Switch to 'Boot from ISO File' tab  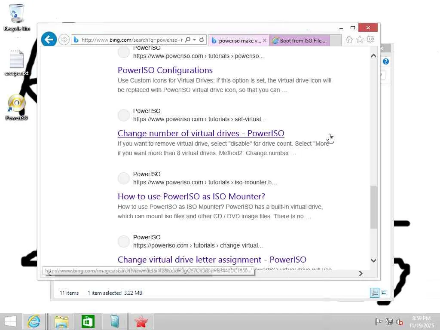[x=299, y=41]
